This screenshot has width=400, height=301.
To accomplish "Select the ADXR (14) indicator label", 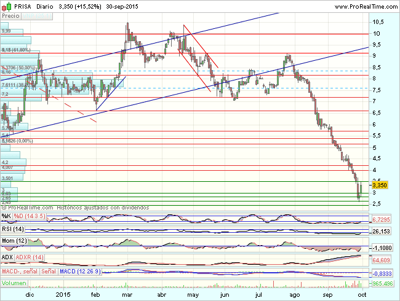I will click(x=30, y=257).
